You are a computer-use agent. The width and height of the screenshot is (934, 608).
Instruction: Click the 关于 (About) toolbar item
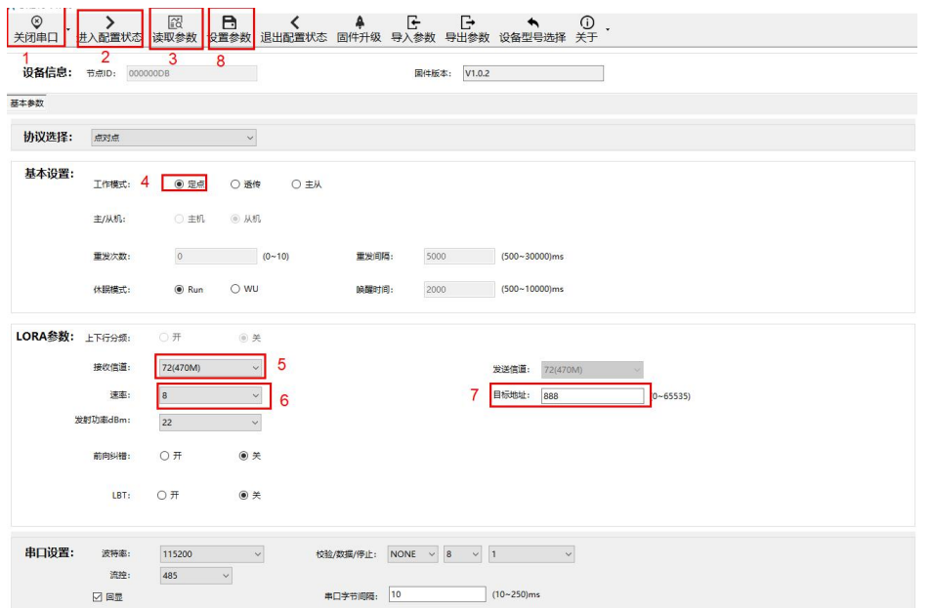pos(586,21)
